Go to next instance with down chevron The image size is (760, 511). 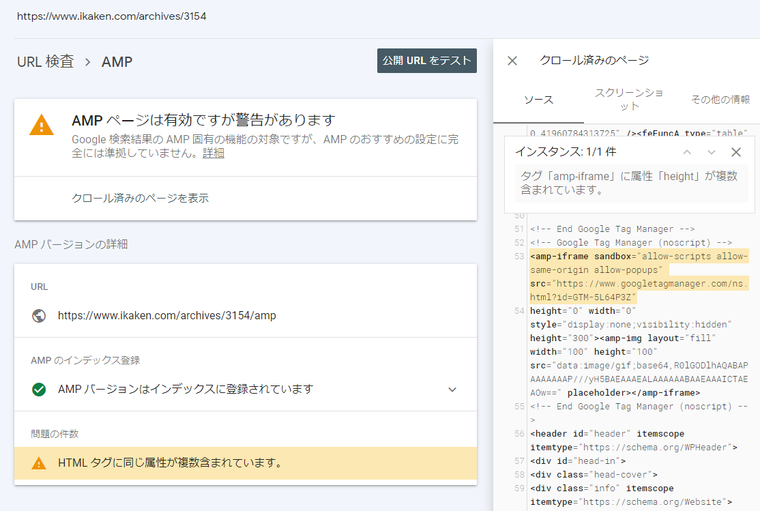tap(711, 152)
